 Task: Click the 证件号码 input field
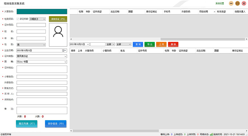31,25
